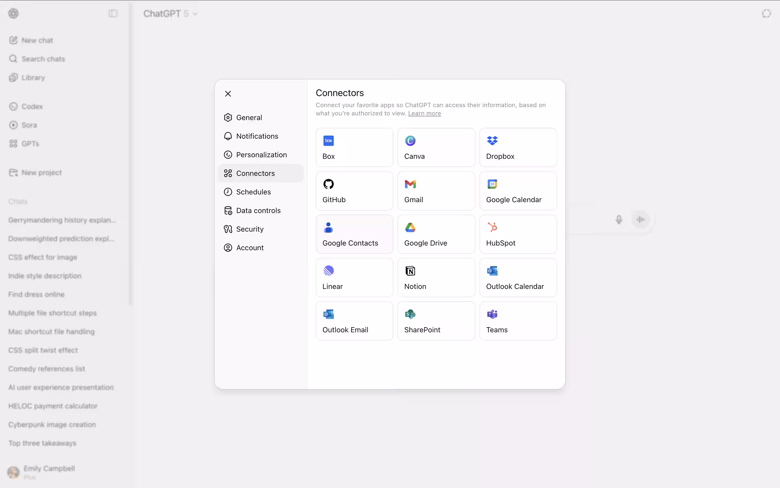Viewport: 780px width, 488px height.
Task: Click the Box connector icon
Action: tap(328, 141)
